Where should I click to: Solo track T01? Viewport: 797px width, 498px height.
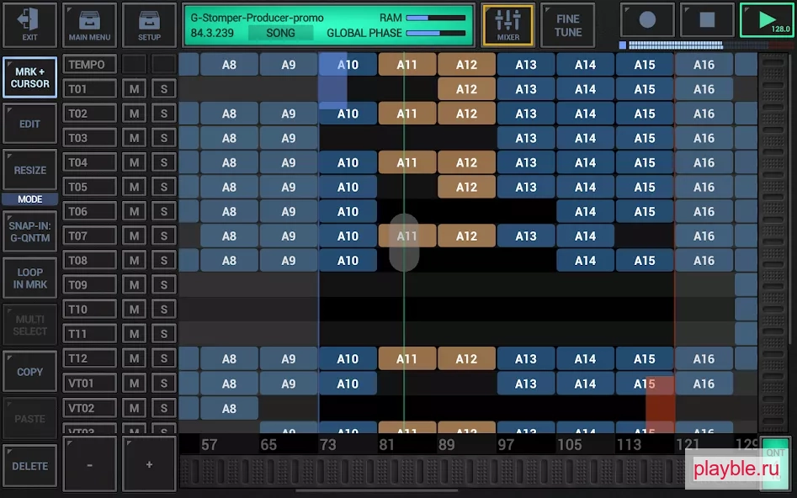click(163, 89)
